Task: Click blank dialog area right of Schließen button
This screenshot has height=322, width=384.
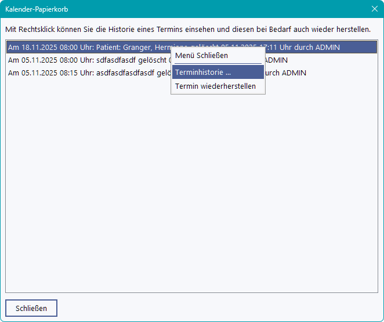Action: (220, 308)
